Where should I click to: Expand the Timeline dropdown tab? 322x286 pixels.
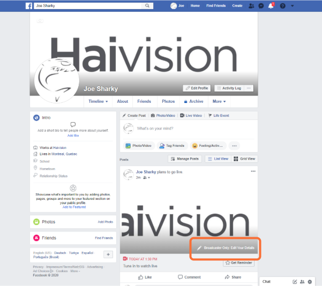98,101
